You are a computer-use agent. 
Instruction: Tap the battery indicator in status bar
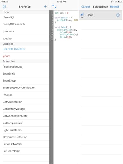click(120, 2)
